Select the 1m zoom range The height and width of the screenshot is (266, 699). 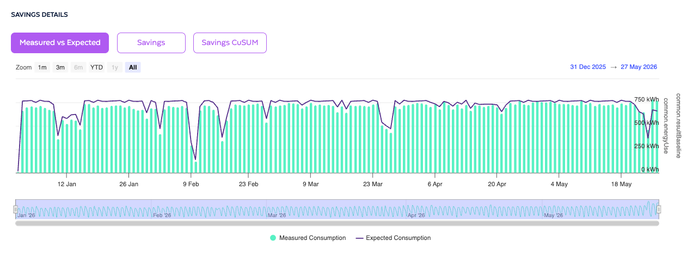[42, 67]
